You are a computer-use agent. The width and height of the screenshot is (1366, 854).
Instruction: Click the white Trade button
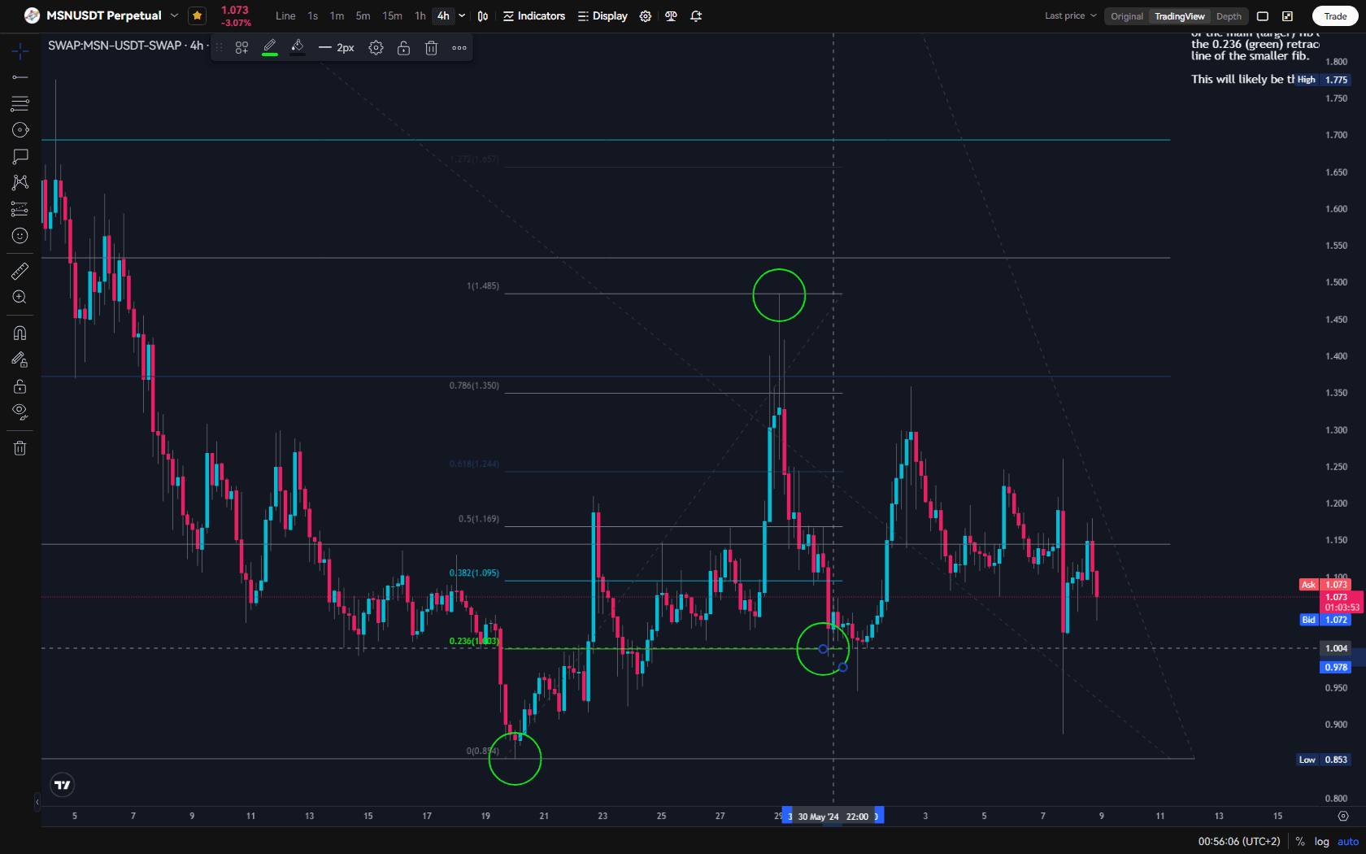[1335, 16]
